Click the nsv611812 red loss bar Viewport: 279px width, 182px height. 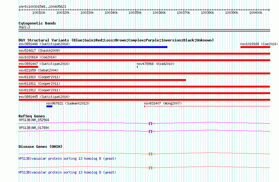click(144, 93)
